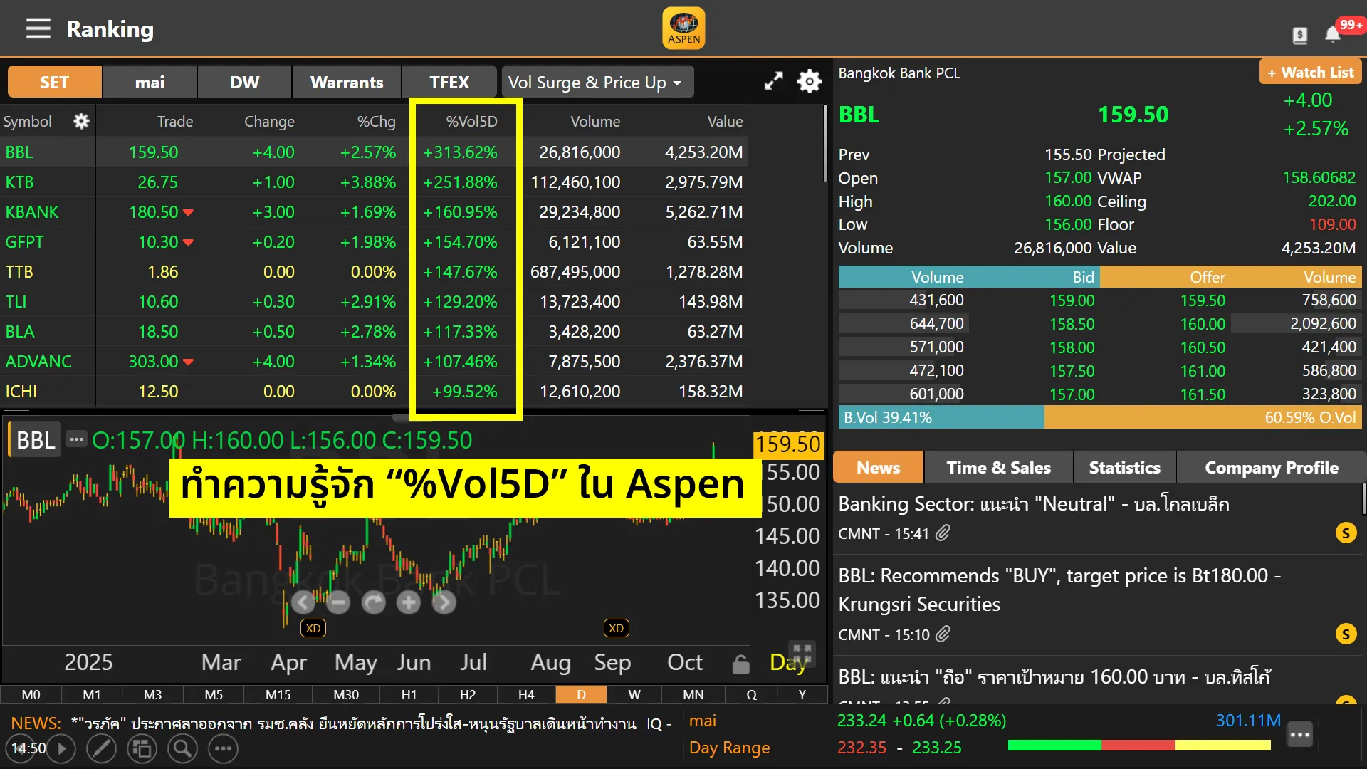1367x769 pixels.
Task: Add BBL to Watch List
Action: 1310,72
